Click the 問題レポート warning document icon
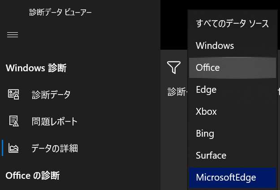The image size is (280, 190). (x=14, y=121)
